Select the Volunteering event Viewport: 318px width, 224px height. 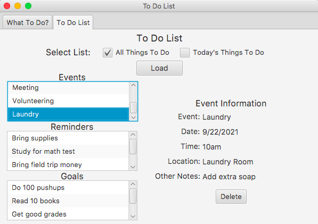click(68, 101)
